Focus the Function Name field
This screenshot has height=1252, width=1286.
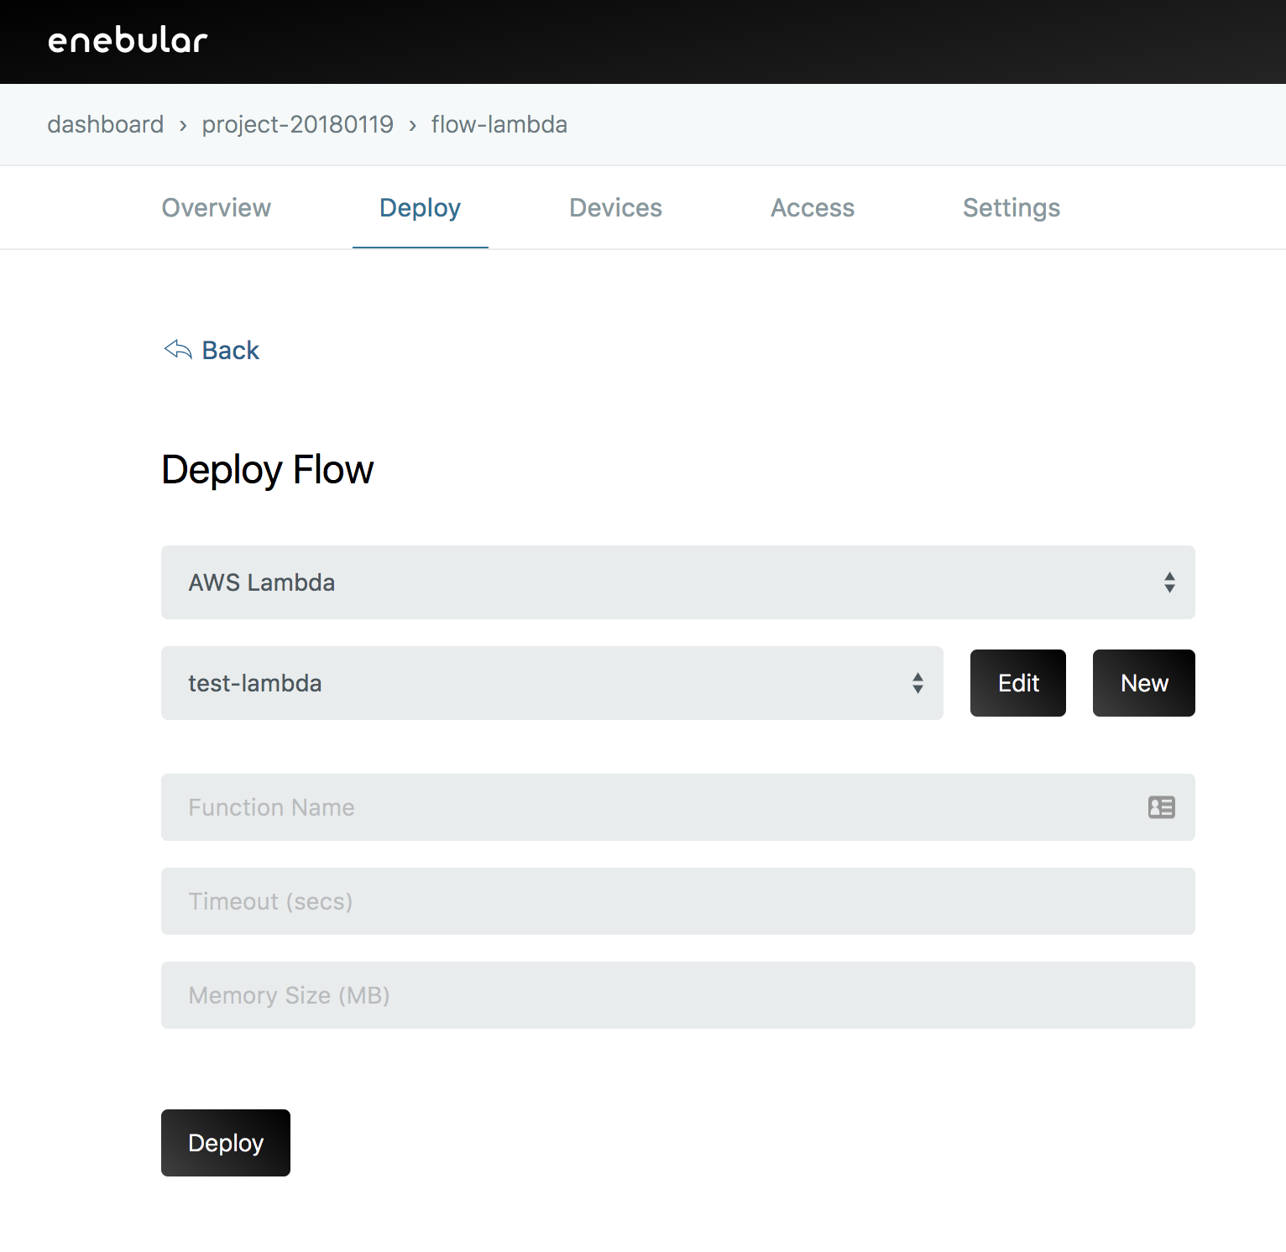click(655, 807)
